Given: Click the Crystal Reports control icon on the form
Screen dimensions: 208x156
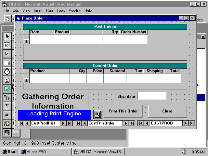Looking at the screenshot, I should coord(97,114).
